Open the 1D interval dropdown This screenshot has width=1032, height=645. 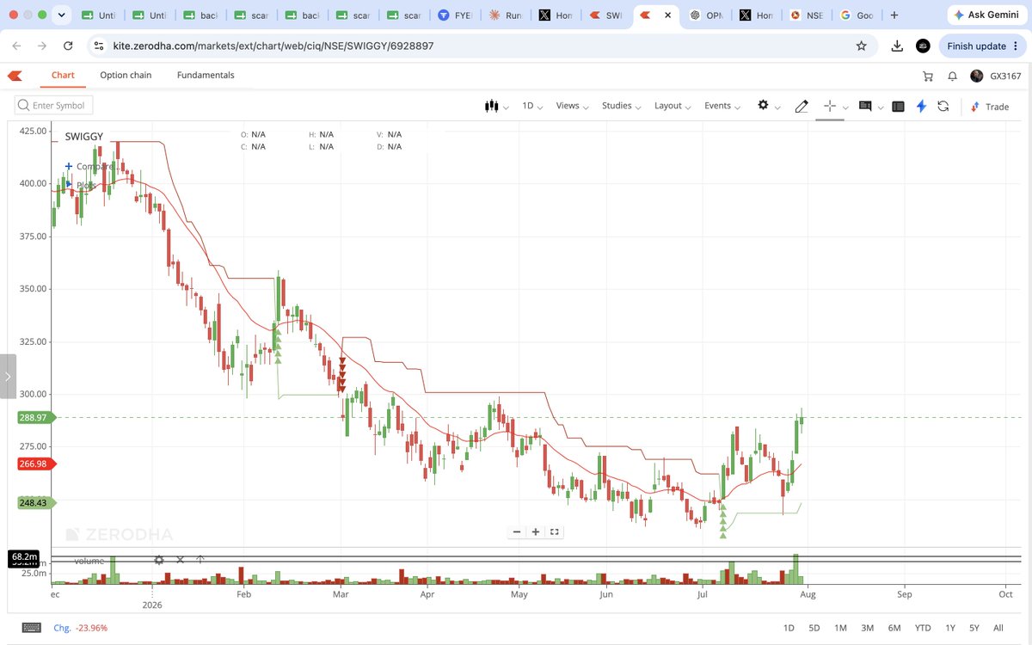(534, 106)
